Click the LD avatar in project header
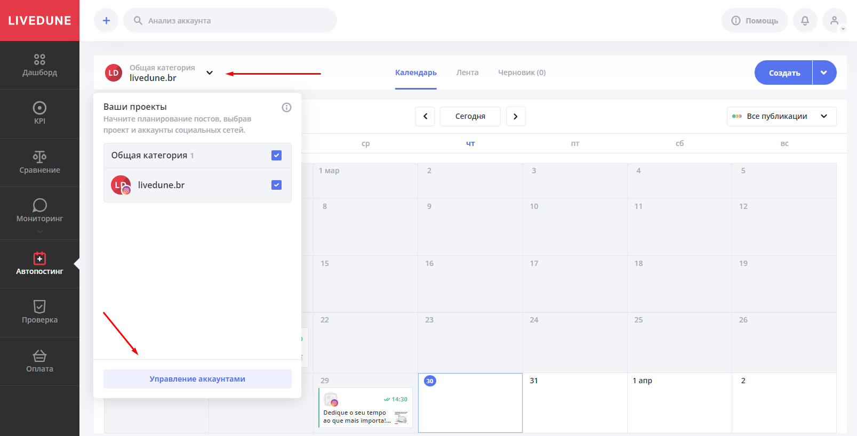Viewport: 857px width, 436px height. tap(114, 72)
